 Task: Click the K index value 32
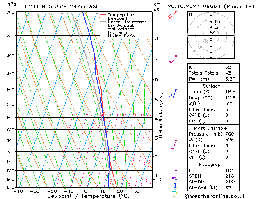click(x=228, y=67)
